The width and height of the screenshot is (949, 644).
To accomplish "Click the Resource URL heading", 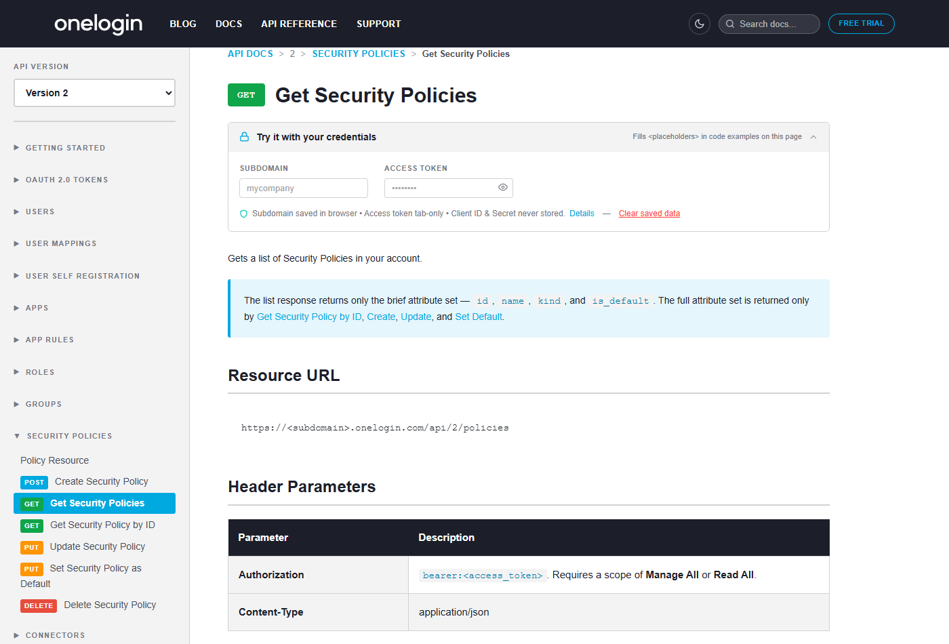I will pyautogui.click(x=284, y=376).
